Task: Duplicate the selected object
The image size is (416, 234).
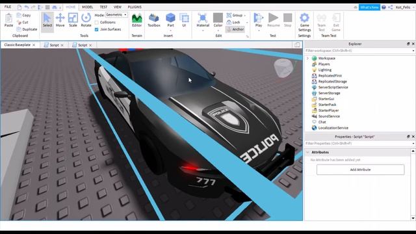Action: point(27,29)
